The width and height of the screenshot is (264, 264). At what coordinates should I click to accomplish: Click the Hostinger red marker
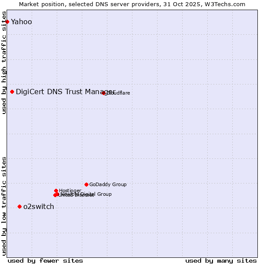point(56,191)
